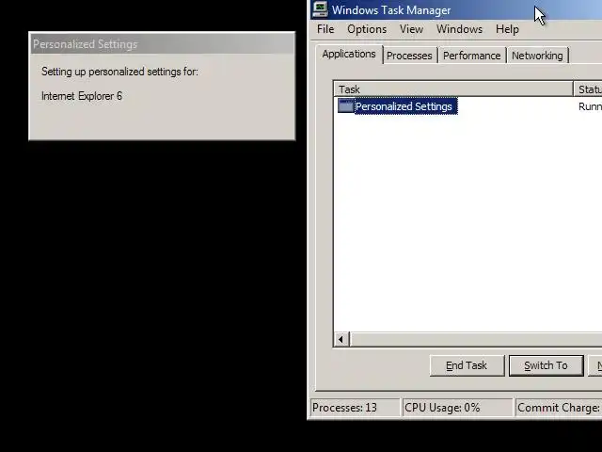Switch to the Performance tab
This screenshot has height=452, width=602.
coord(471,56)
